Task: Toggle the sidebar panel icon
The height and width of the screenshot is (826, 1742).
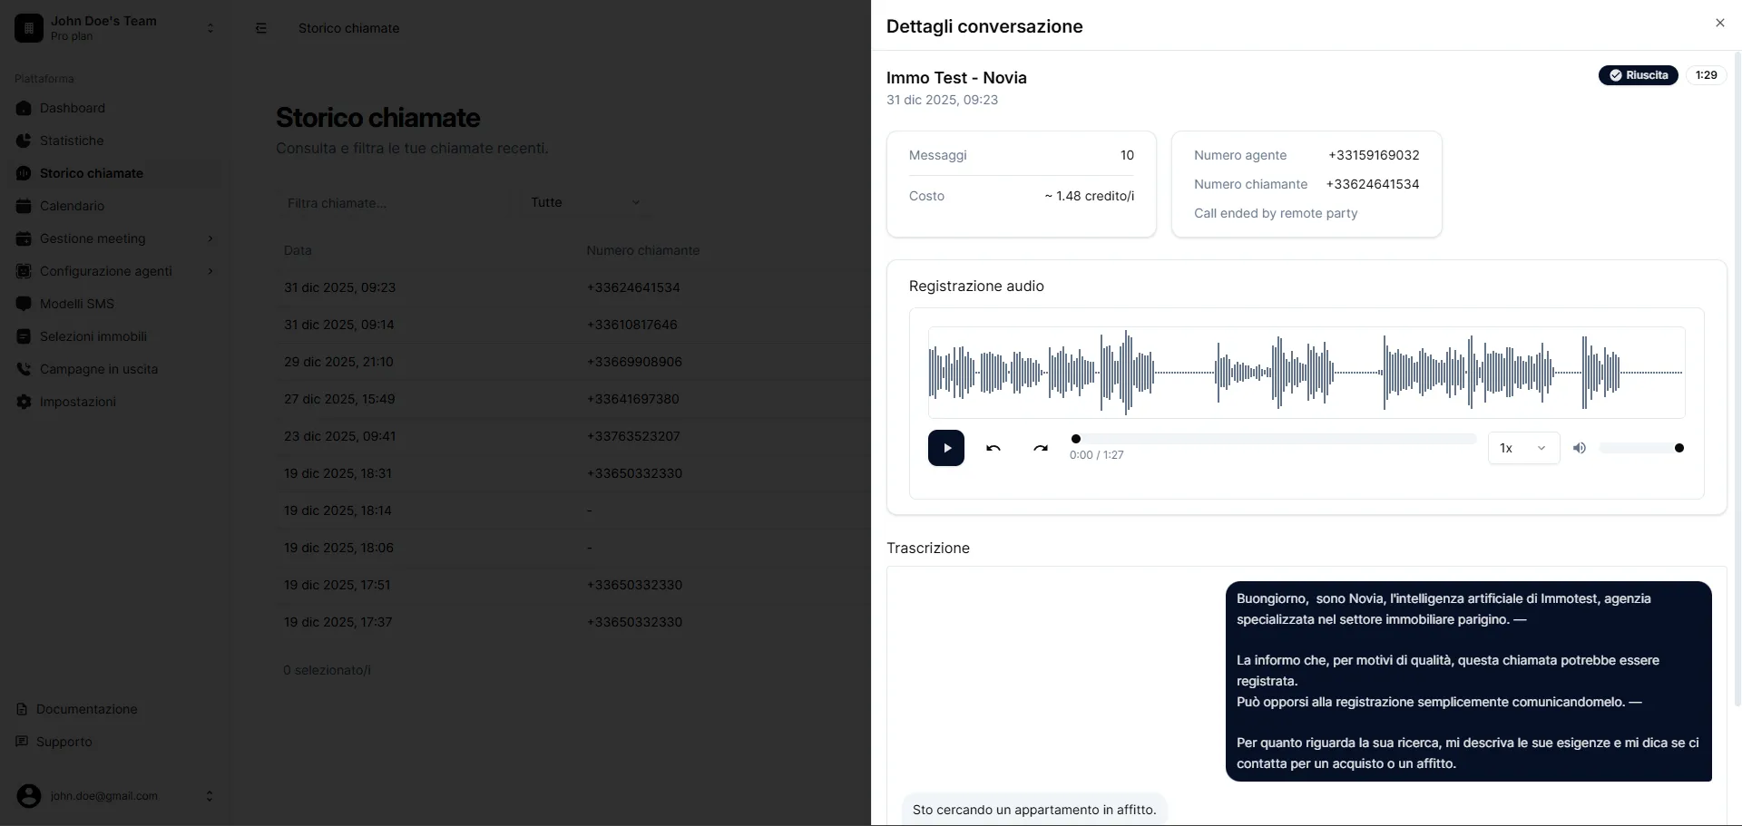Action: [x=261, y=28]
